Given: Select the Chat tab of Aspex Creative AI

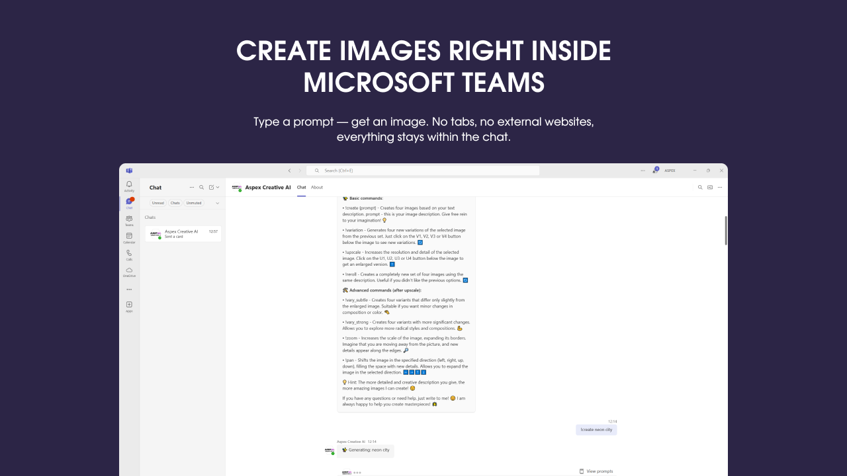Looking at the screenshot, I should (x=301, y=187).
